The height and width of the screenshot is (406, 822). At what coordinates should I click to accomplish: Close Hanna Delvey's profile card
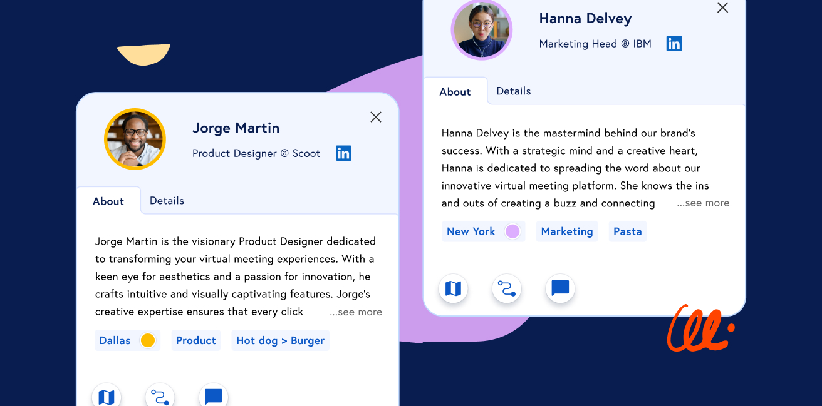tap(722, 8)
